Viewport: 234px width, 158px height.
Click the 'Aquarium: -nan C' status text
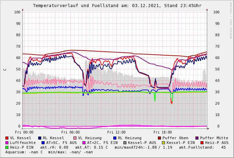point(24,152)
